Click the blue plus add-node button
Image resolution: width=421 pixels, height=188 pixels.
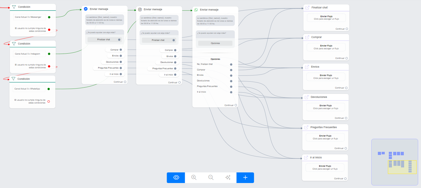[x=245, y=177]
